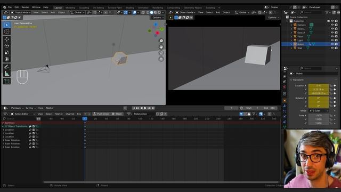The image size is (341, 192).
Task: Activate the Rotate tool
Action: [x=7, y=46]
